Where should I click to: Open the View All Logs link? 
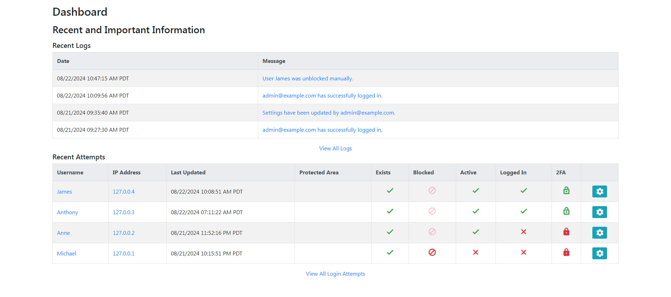coord(335,148)
